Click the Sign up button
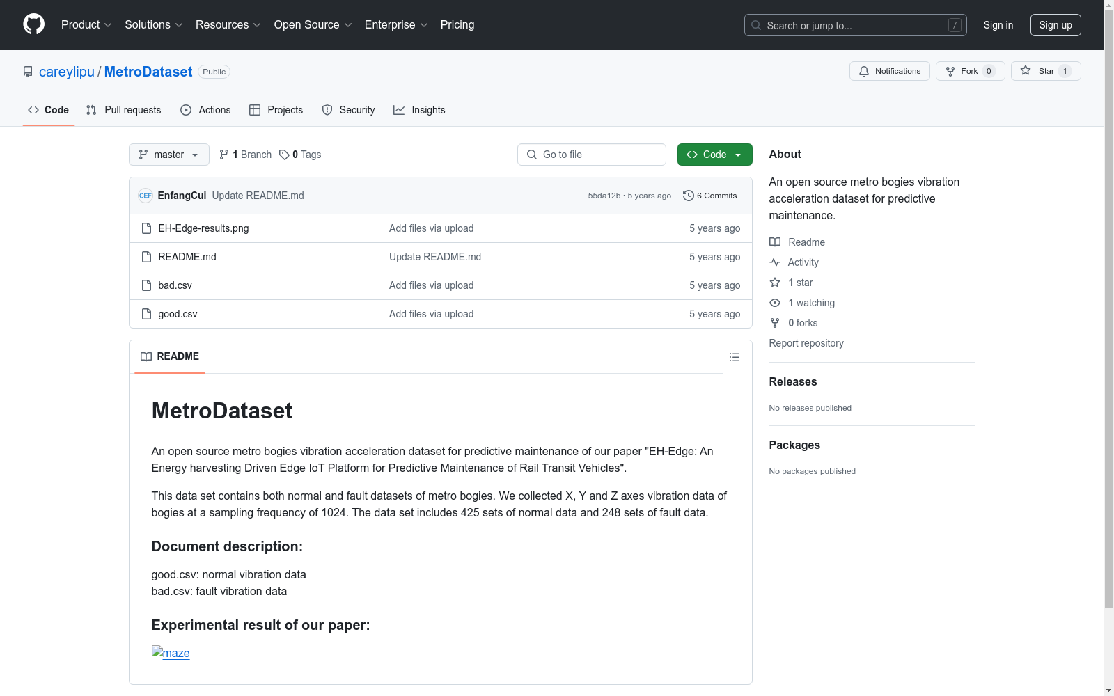The height and width of the screenshot is (696, 1114). (x=1056, y=25)
